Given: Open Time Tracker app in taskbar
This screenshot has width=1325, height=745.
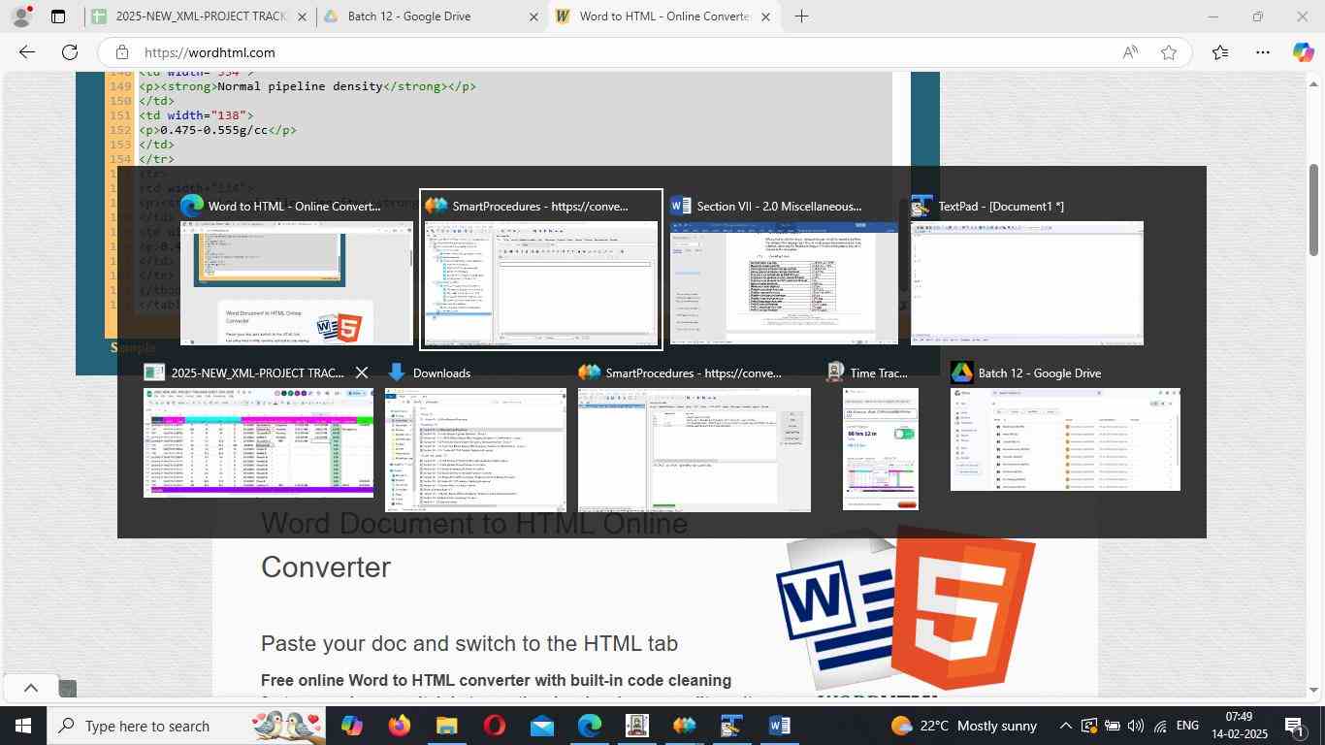Looking at the screenshot, I should tap(637, 726).
